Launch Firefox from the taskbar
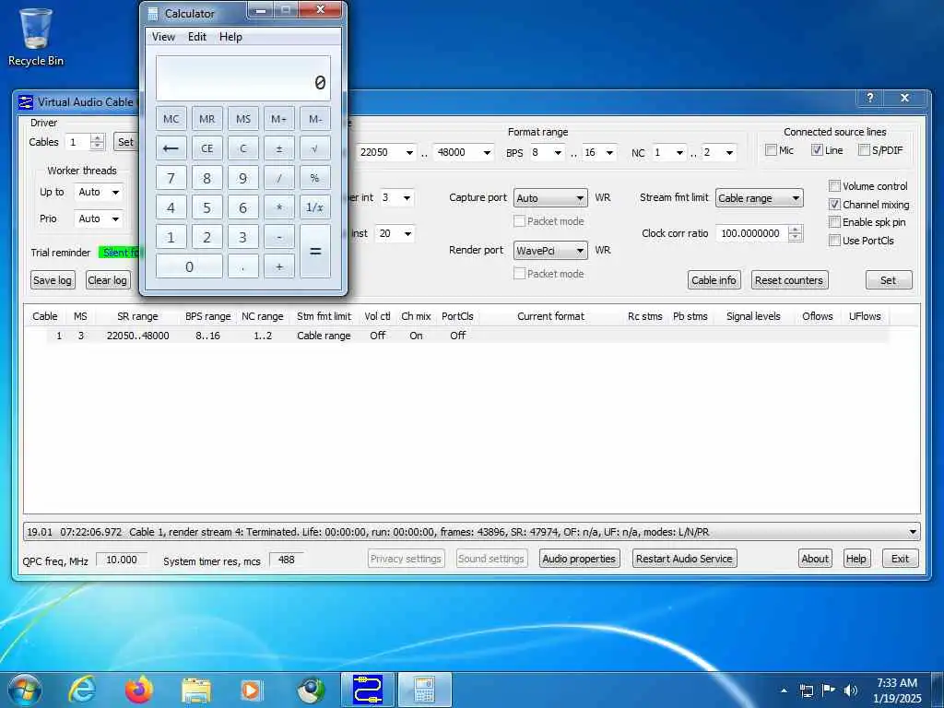 (139, 690)
